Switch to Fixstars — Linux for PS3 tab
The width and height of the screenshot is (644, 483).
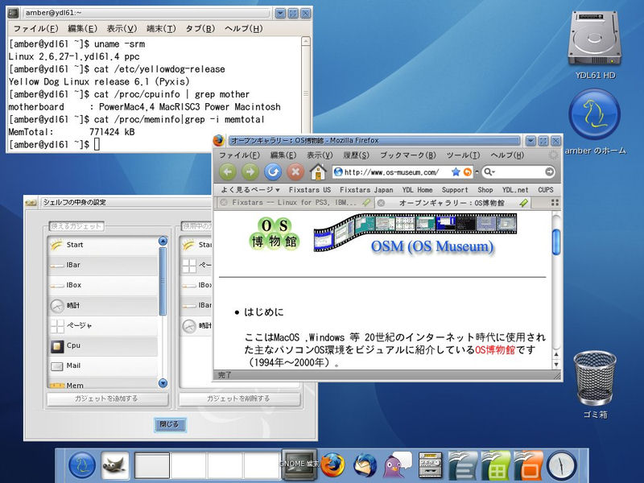coord(295,203)
